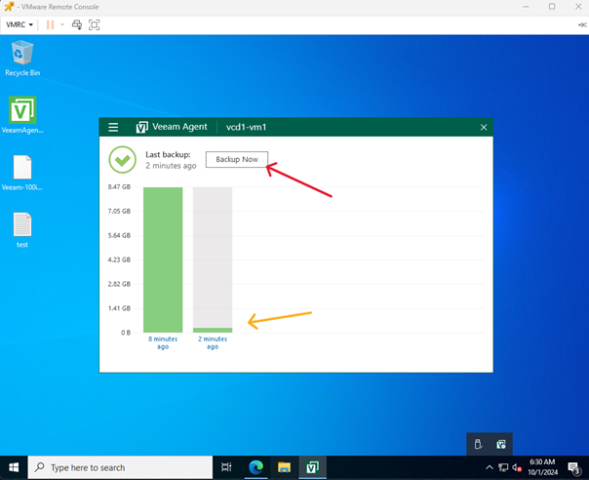
Task: Open the Veeam Agent hamburger menu
Action: tap(113, 128)
